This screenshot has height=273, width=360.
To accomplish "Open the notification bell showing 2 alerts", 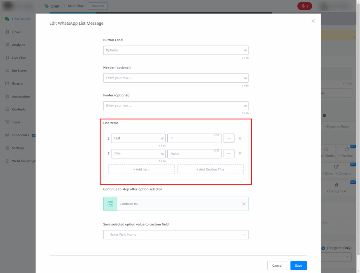I will tap(304, 6).
